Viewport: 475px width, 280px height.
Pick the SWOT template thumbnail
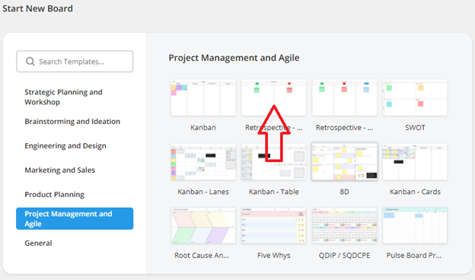[x=415, y=97]
